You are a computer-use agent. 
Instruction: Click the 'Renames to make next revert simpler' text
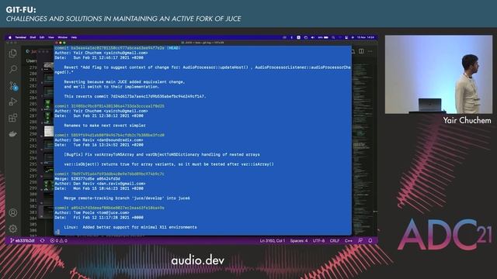[x=105, y=126]
